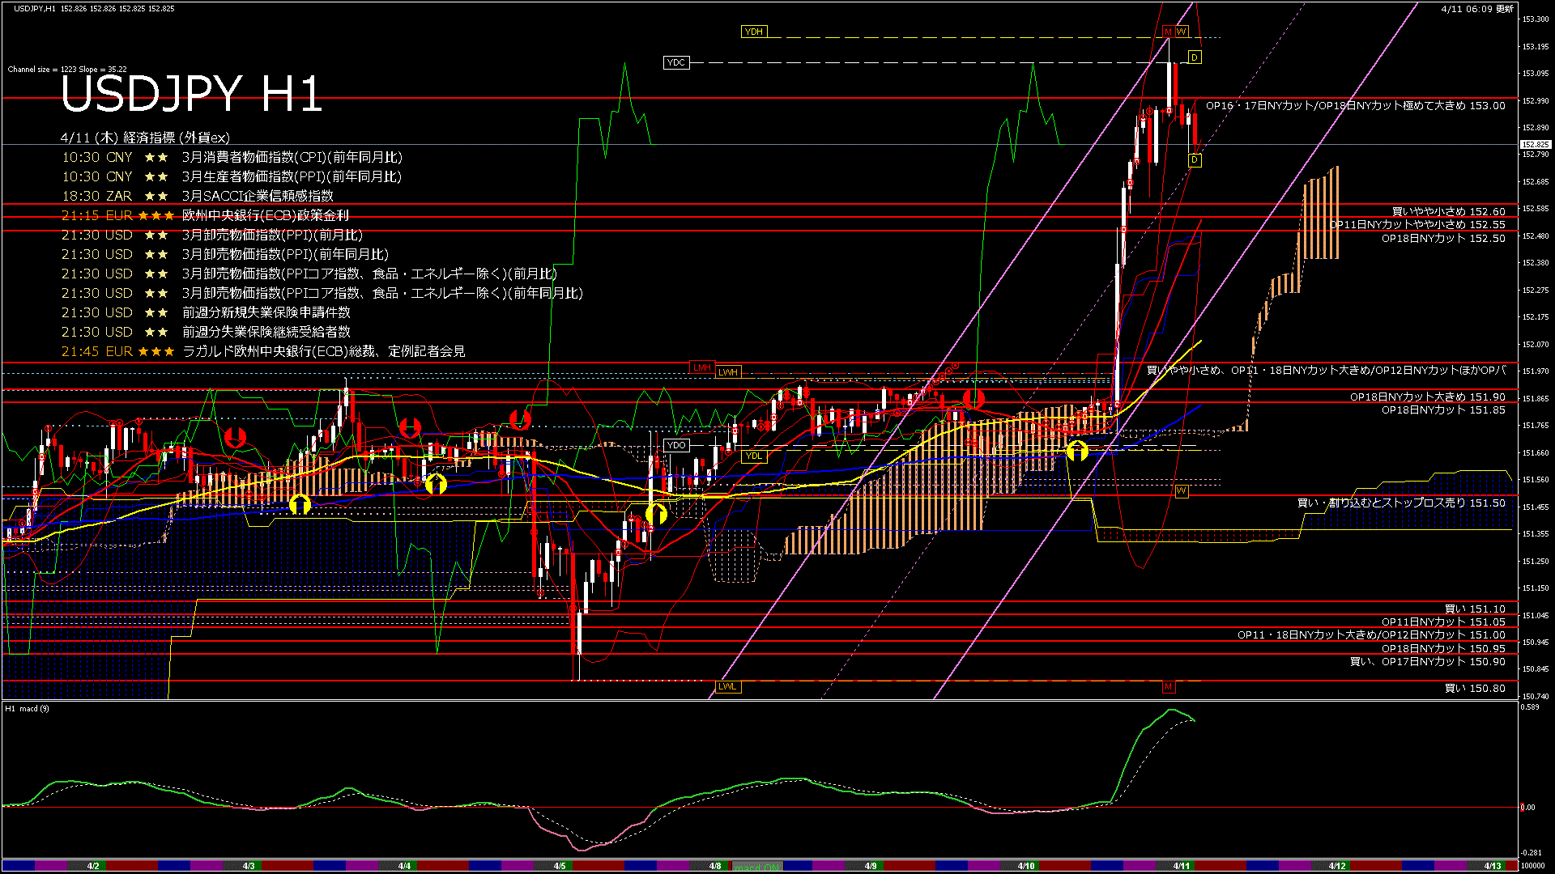
Task: Click the rightmost red down-arrow sell signal
Action: point(973,397)
